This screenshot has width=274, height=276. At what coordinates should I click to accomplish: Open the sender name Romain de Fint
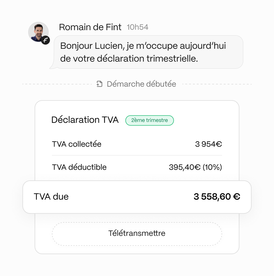(90, 27)
